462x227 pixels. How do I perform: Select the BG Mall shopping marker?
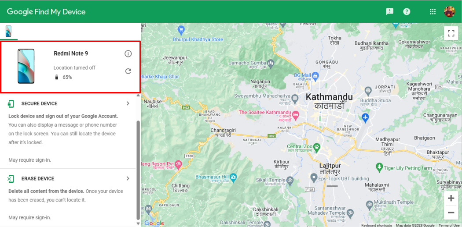(315, 75)
